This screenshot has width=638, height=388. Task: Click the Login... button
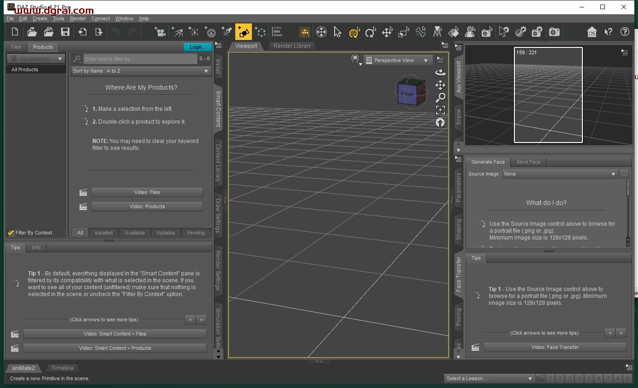point(198,47)
